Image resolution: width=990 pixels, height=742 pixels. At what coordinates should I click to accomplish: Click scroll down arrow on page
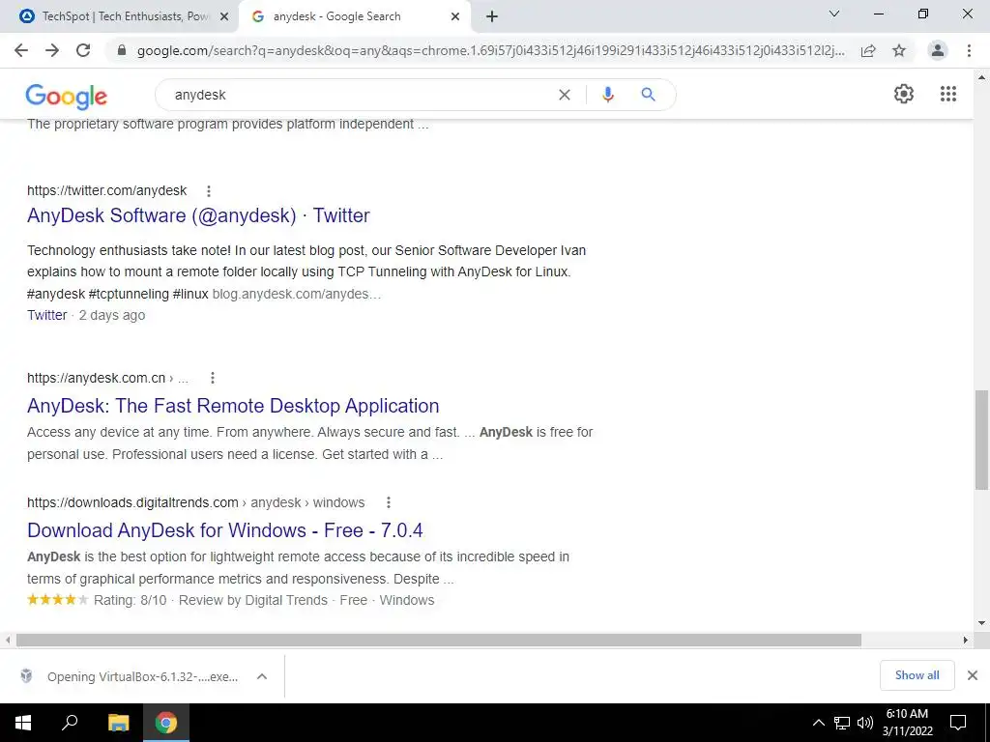click(x=981, y=623)
